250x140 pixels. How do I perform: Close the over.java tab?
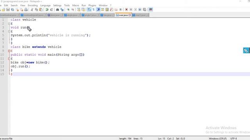tap(130, 15)
